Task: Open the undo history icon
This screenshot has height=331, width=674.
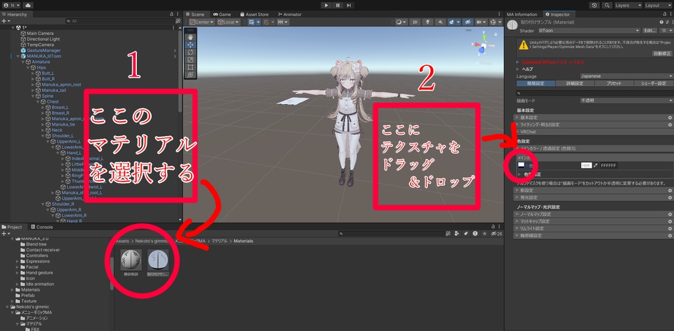Action: point(594,5)
